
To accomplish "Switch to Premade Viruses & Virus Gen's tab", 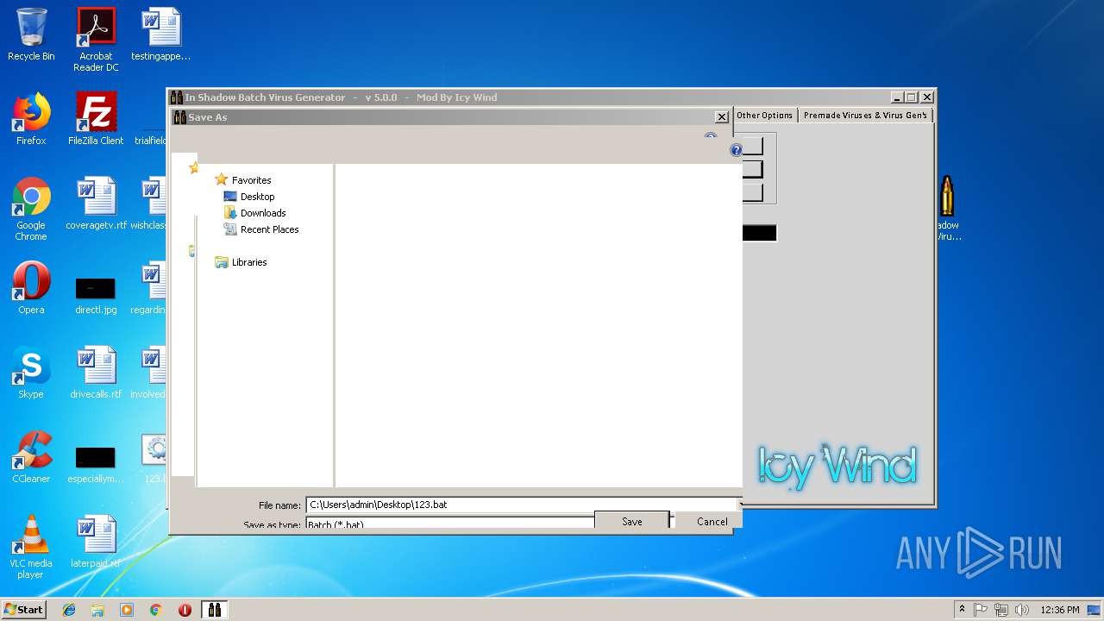I will 865,116.
